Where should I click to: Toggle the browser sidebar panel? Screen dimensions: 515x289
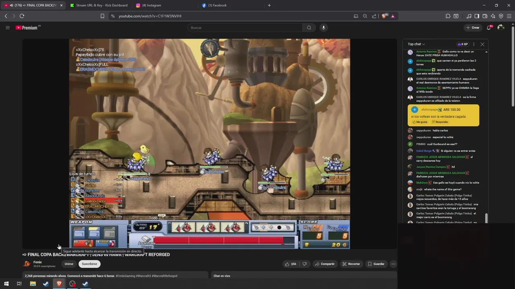coord(477,16)
